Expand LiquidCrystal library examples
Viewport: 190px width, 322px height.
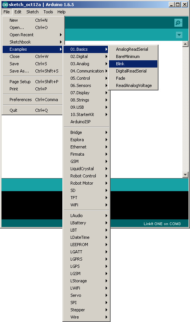86,169
